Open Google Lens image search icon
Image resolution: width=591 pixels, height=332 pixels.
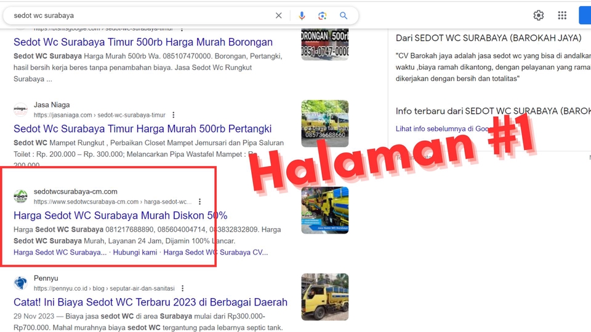coord(322,15)
